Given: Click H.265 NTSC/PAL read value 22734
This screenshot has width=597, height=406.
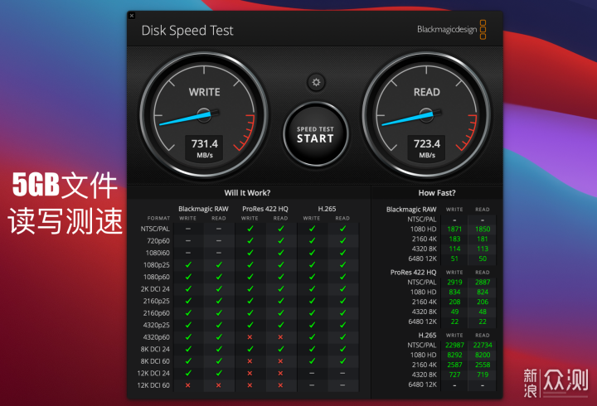Looking at the screenshot, I should click(x=483, y=346).
